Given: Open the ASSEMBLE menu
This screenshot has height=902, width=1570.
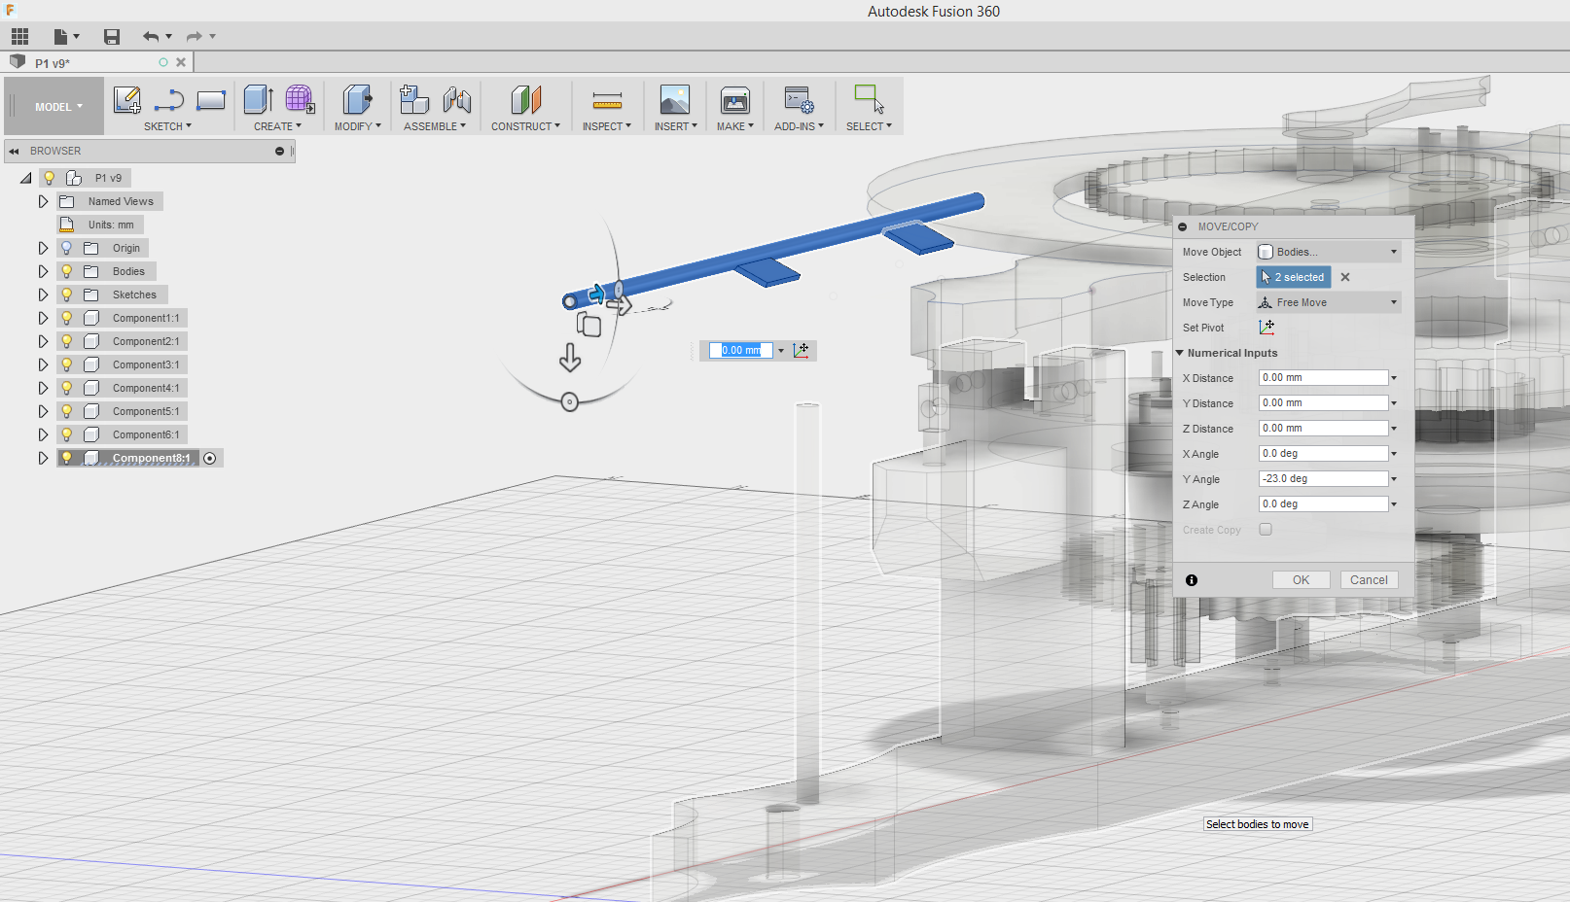Looking at the screenshot, I should pos(435,126).
